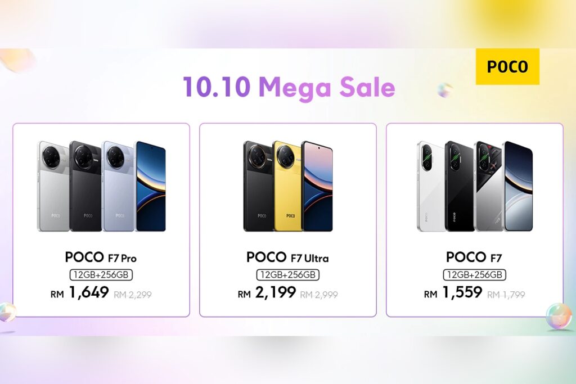576x384 pixels.
Task: Choose 12GB+256GB badge under F7 Pro
Action: pos(101,275)
